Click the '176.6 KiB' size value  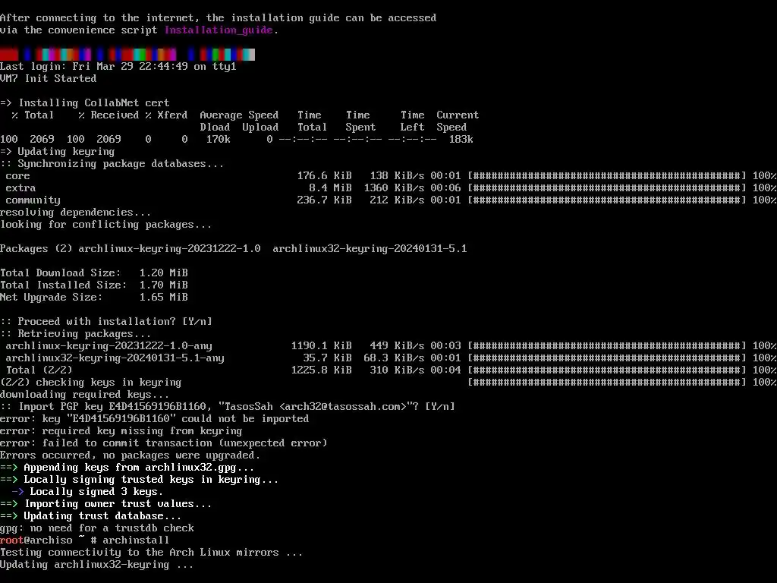[325, 176]
